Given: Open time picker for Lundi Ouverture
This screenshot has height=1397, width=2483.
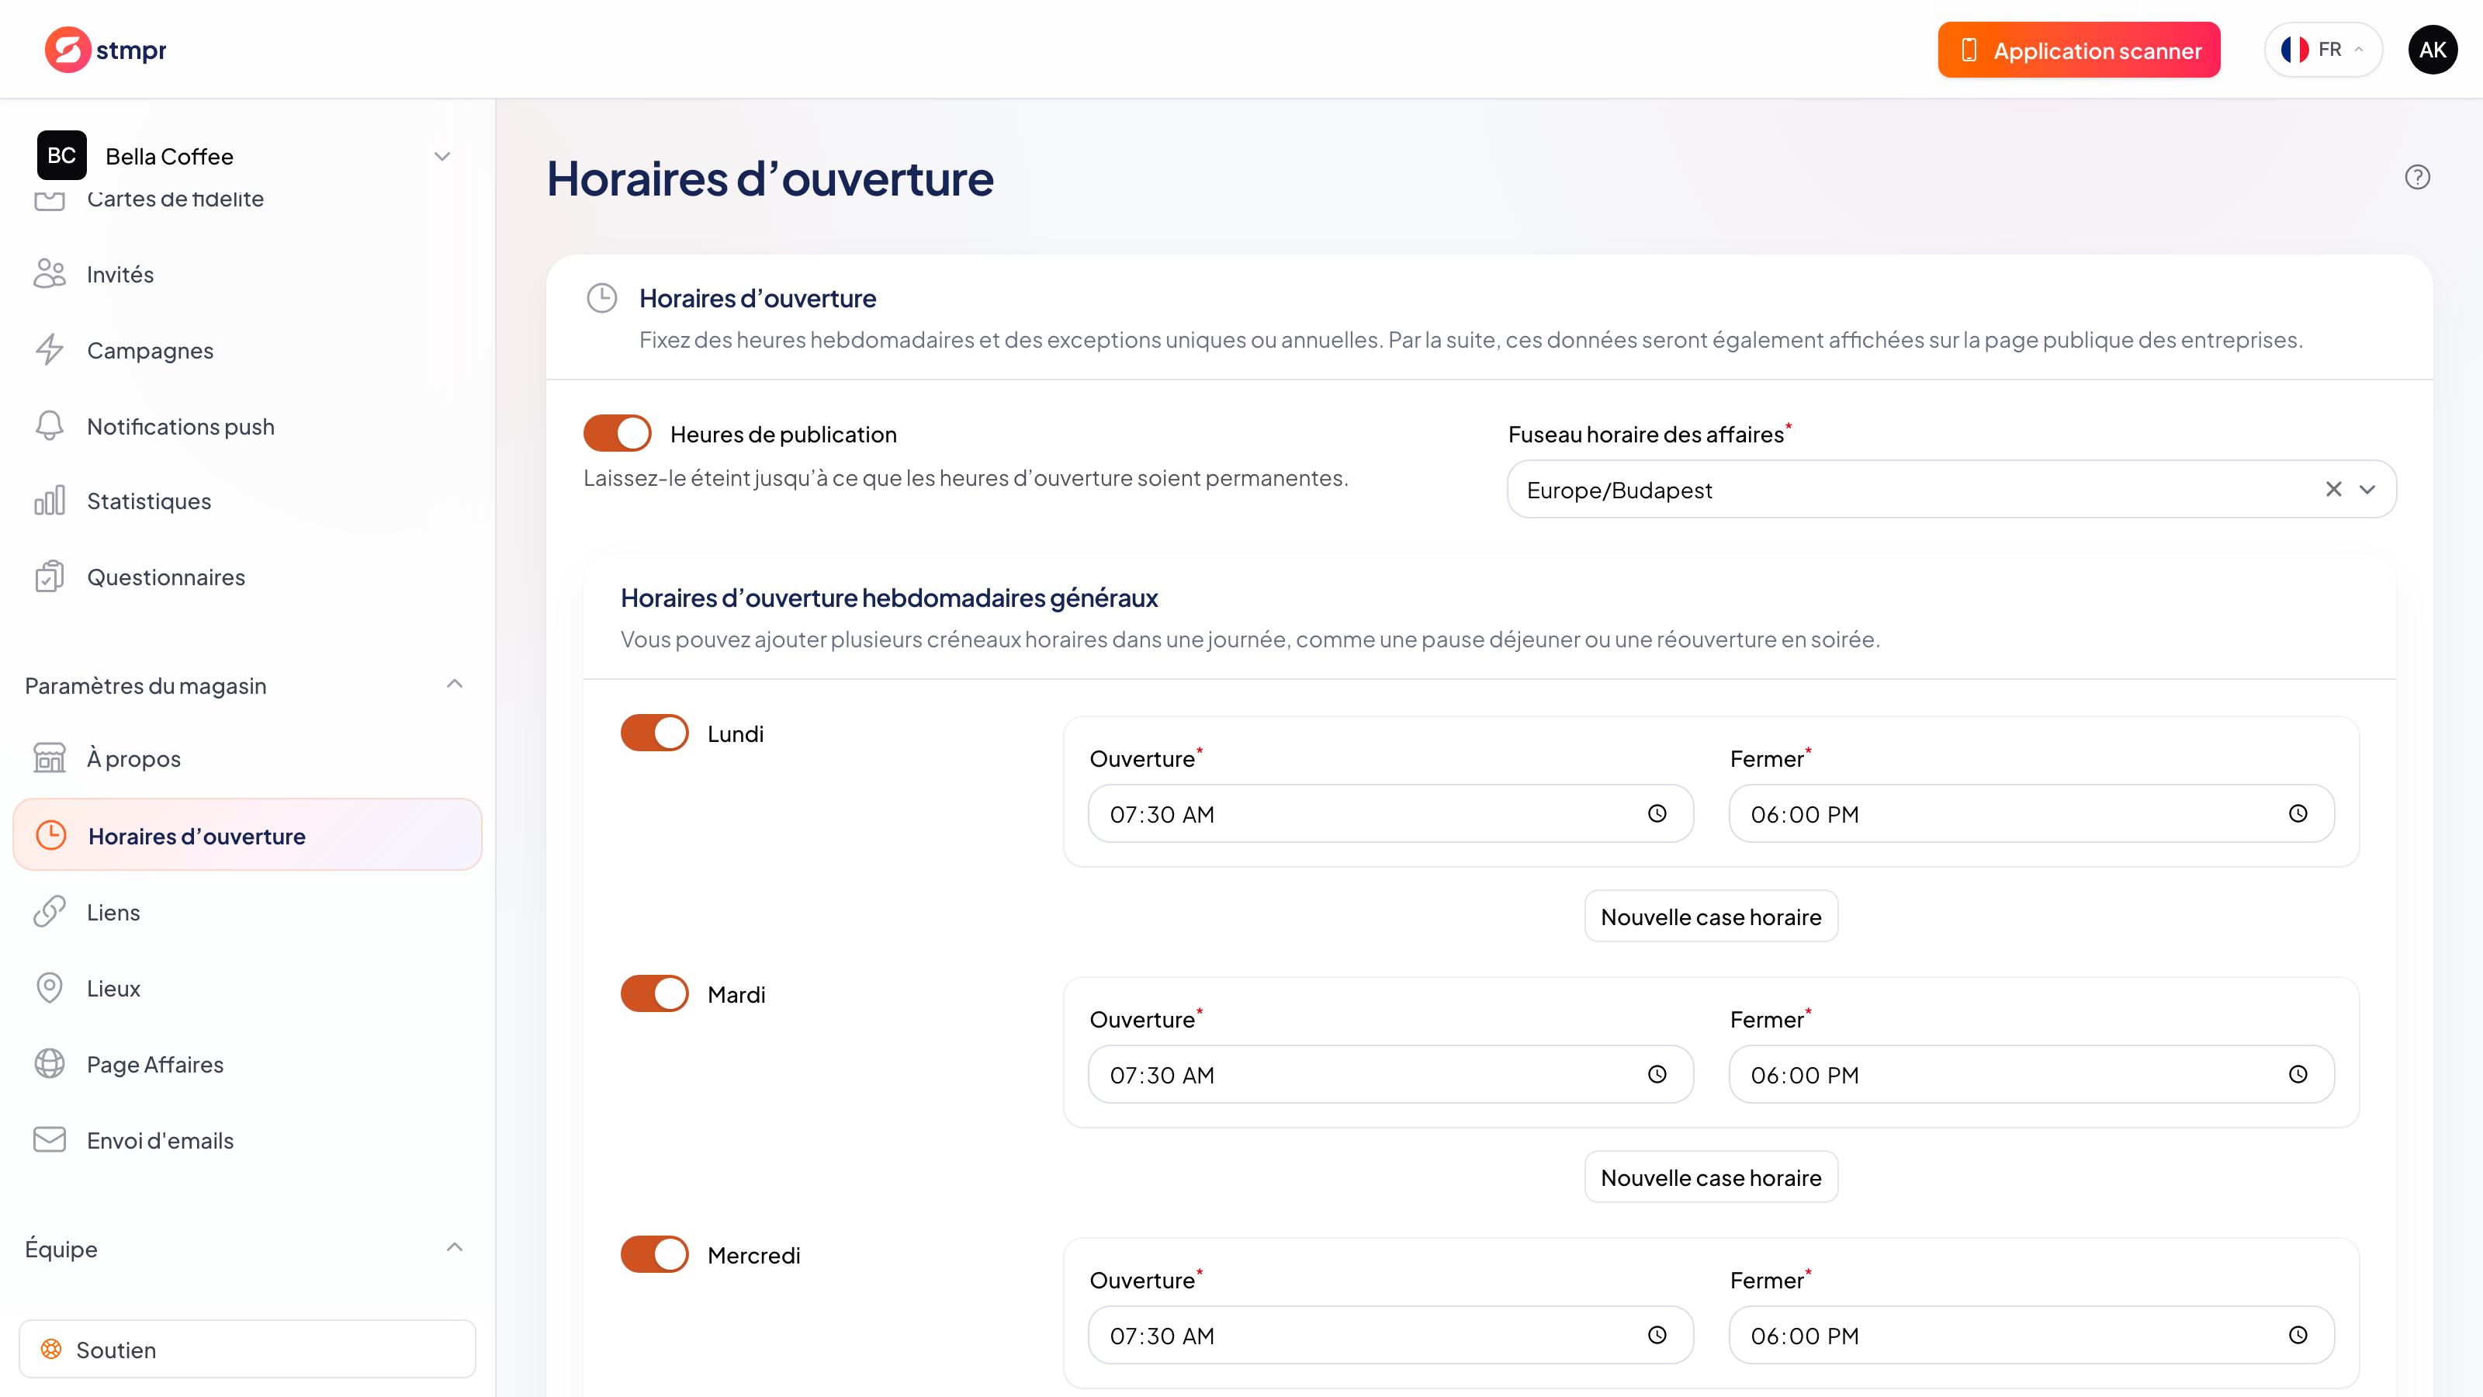Looking at the screenshot, I should tap(1657, 813).
